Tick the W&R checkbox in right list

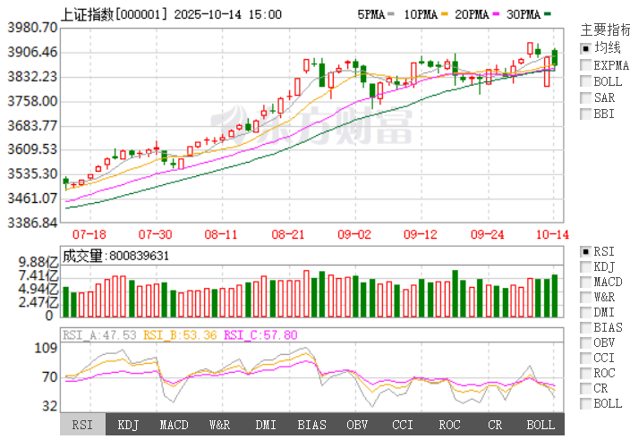[585, 297]
